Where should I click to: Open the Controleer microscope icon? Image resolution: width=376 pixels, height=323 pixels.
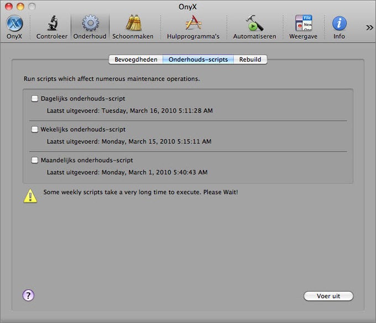(x=53, y=23)
